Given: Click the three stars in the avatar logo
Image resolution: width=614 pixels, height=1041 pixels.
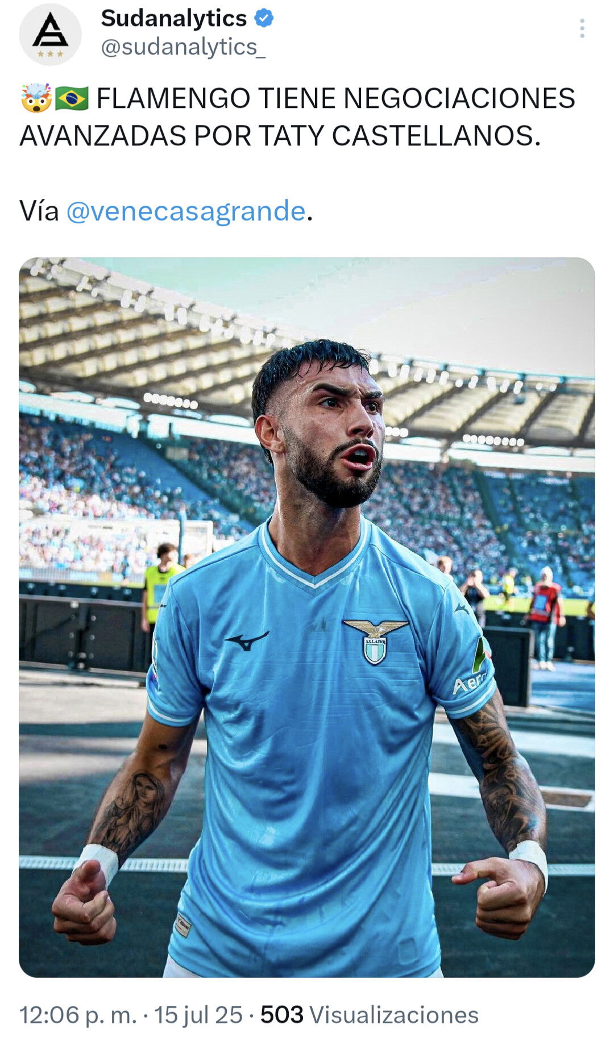Looking at the screenshot, I should pos(50,54).
